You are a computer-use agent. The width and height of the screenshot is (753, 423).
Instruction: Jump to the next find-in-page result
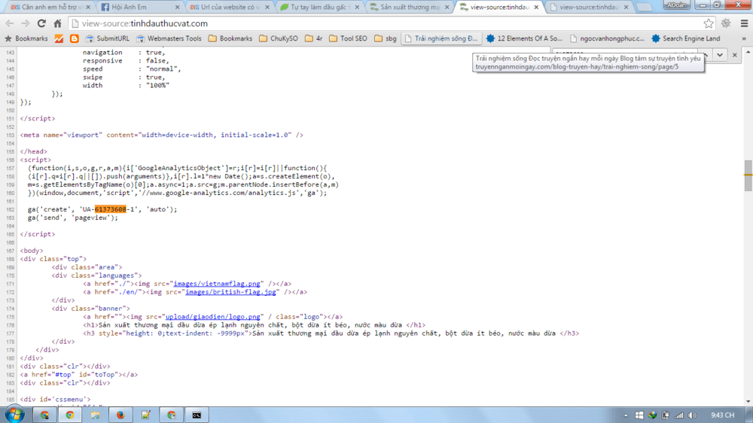click(x=719, y=55)
